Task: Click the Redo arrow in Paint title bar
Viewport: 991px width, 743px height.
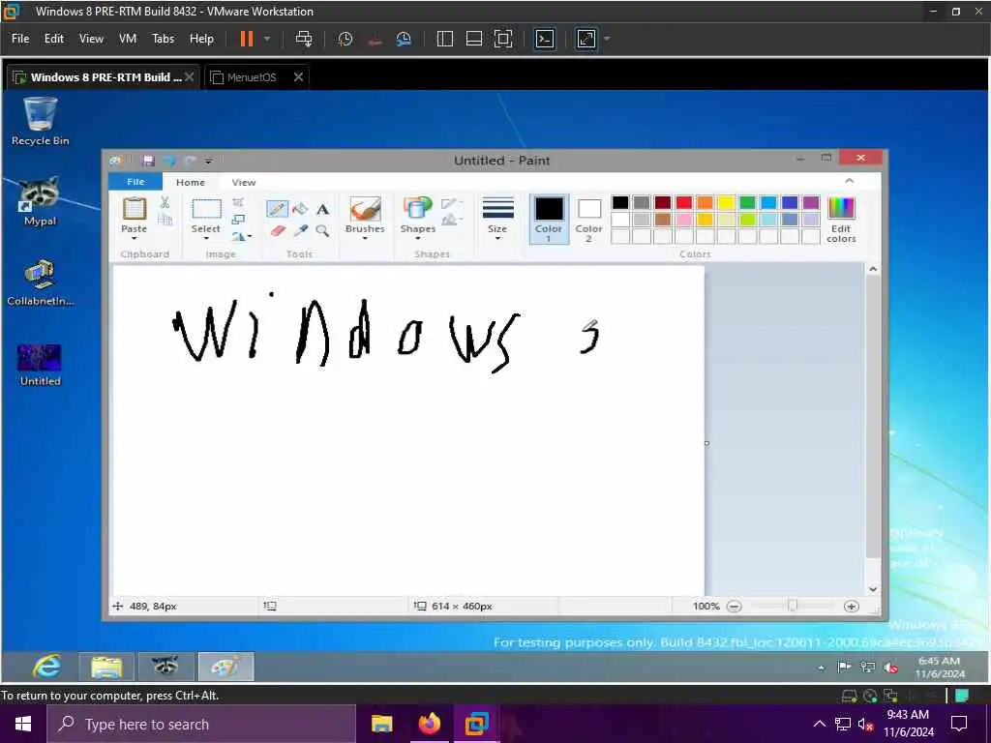Action: pos(190,161)
